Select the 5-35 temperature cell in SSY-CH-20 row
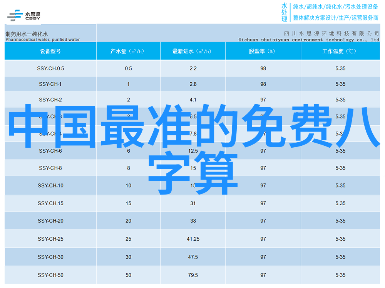The width and height of the screenshot is (385, 288). coord(340,221)
